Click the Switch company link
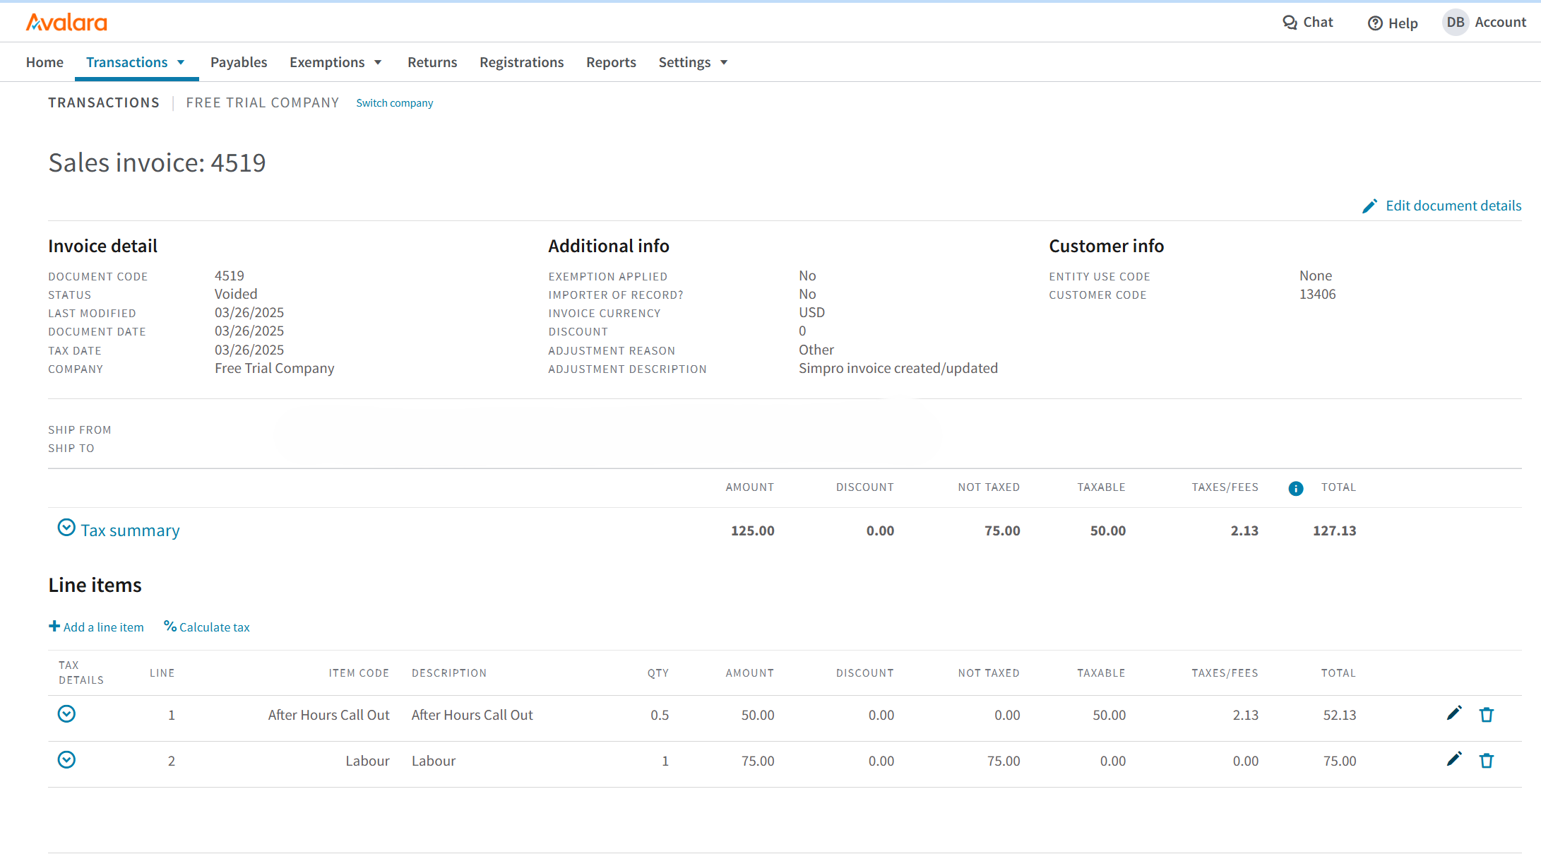 (x=394, y=103)
